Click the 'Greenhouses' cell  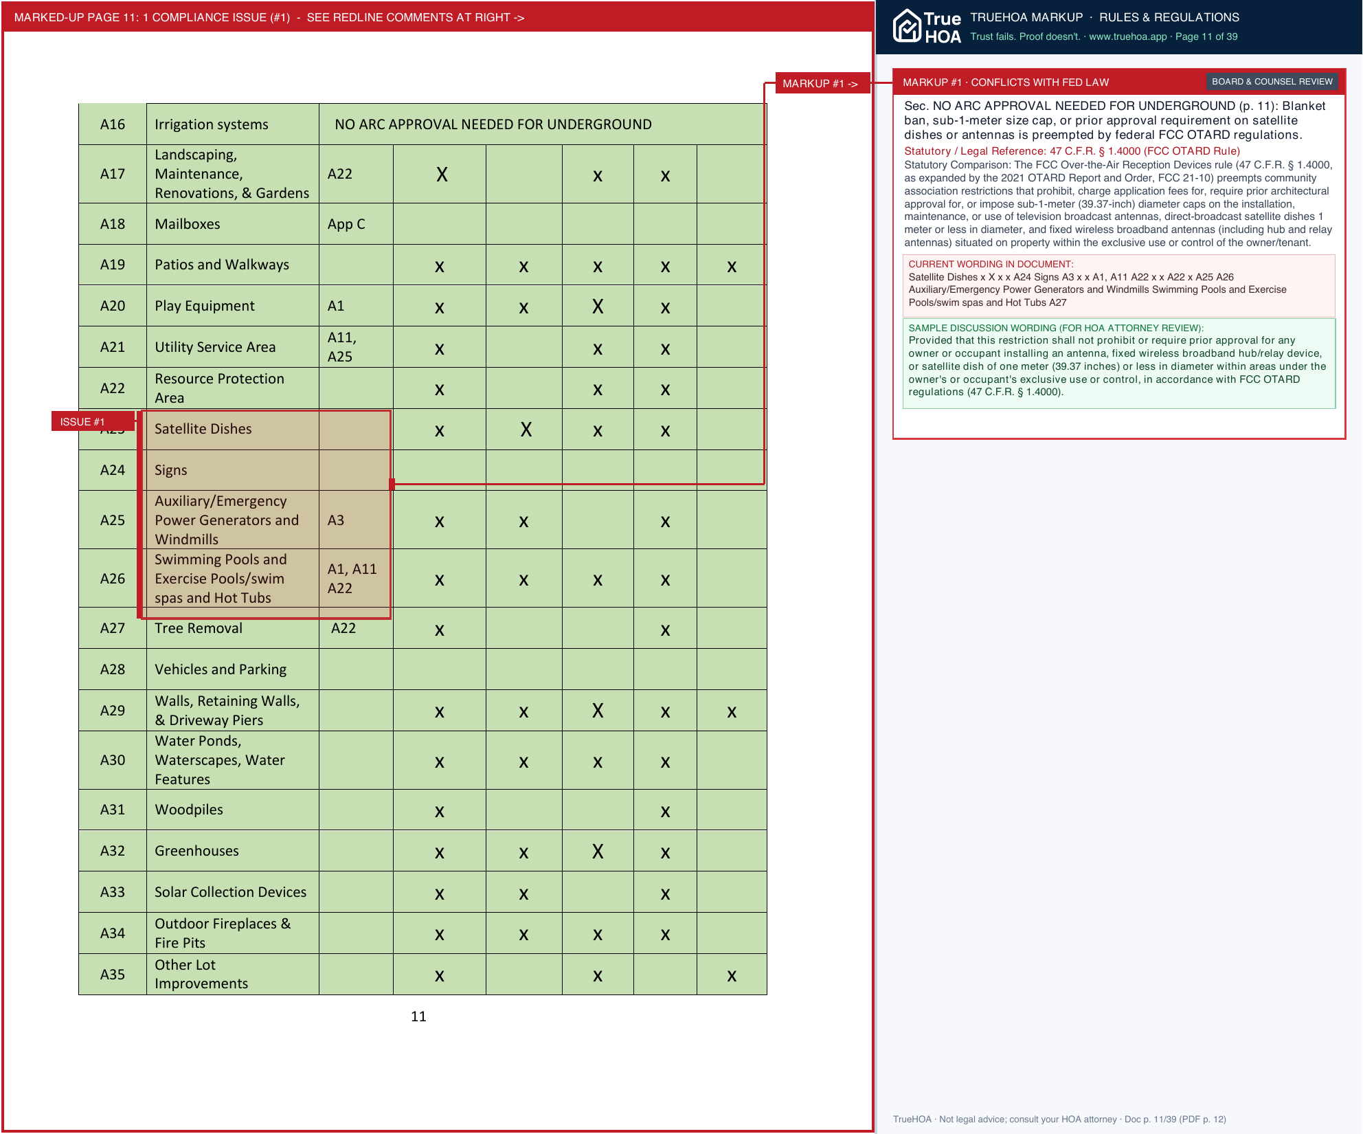click(x=233, y=851)
